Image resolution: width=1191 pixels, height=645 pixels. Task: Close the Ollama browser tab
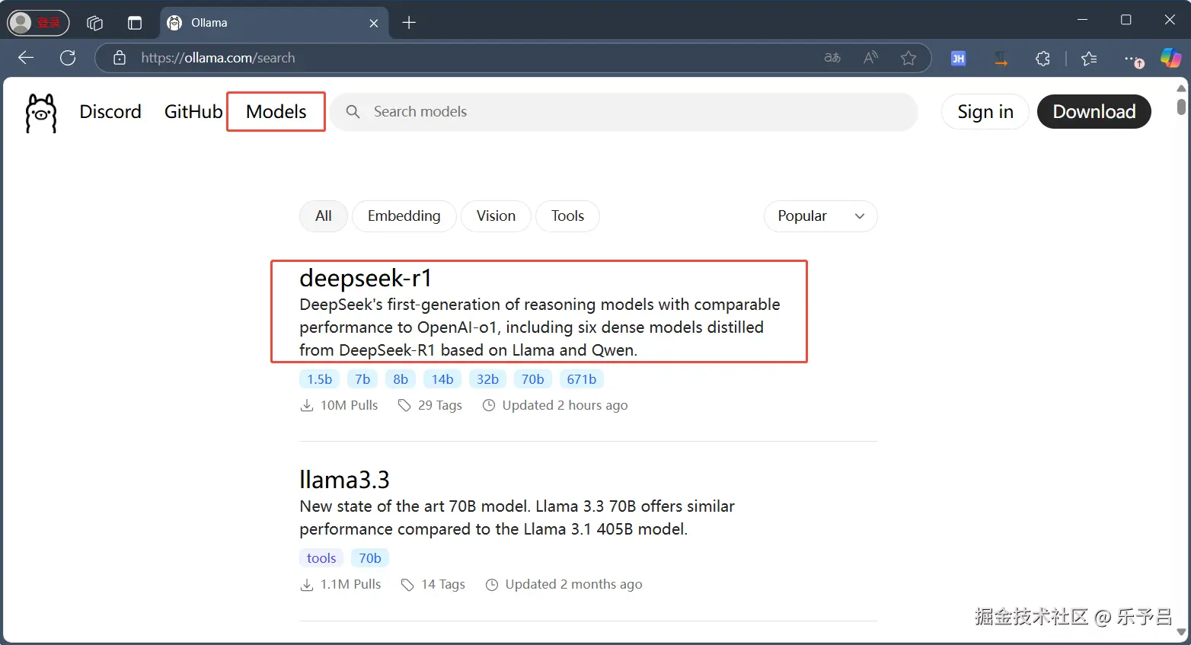click(374, 23)
